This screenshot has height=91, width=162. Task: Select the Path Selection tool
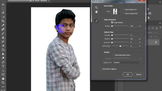click(x=3, y=70)
